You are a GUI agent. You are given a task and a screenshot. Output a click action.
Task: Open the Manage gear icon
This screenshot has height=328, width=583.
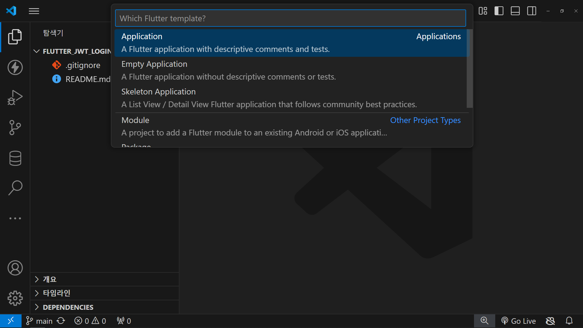(15, 298)
